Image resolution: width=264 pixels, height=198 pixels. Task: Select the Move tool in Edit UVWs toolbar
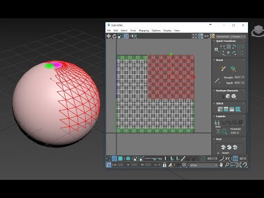click(x=108, y=36)
